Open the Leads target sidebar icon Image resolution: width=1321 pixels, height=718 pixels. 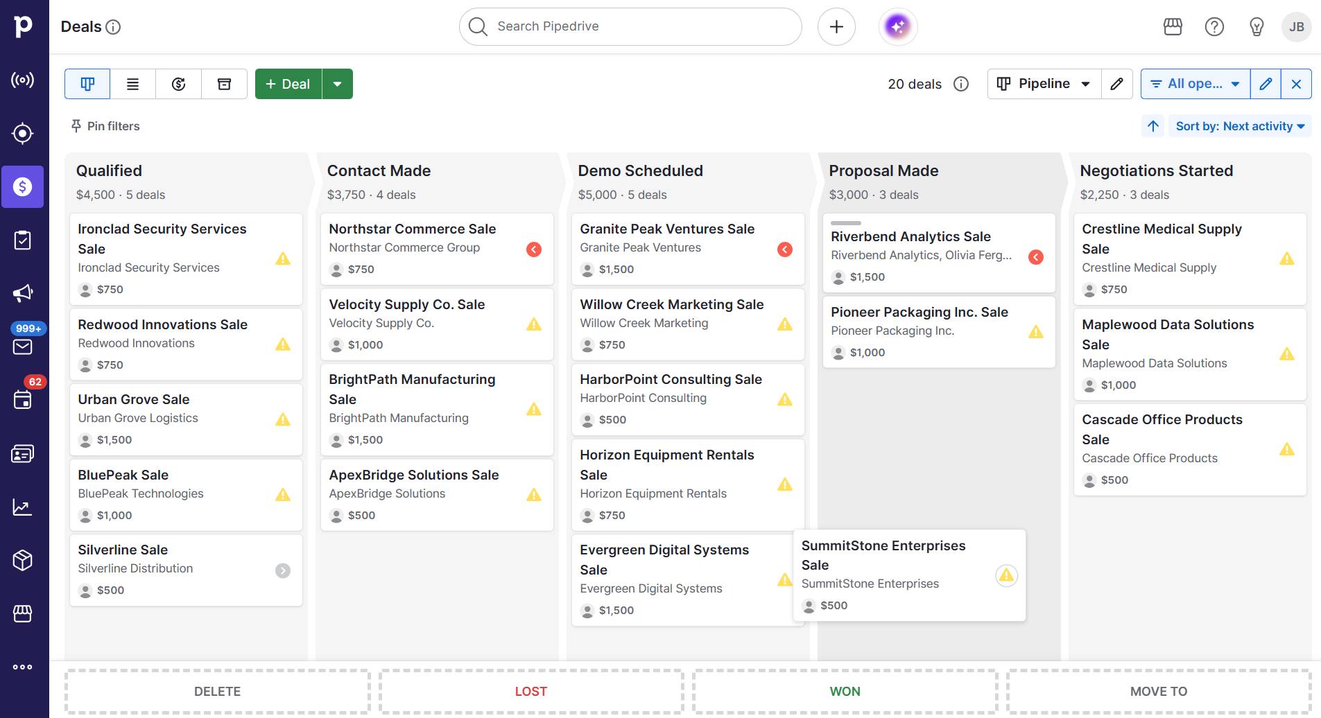point(23,133)
